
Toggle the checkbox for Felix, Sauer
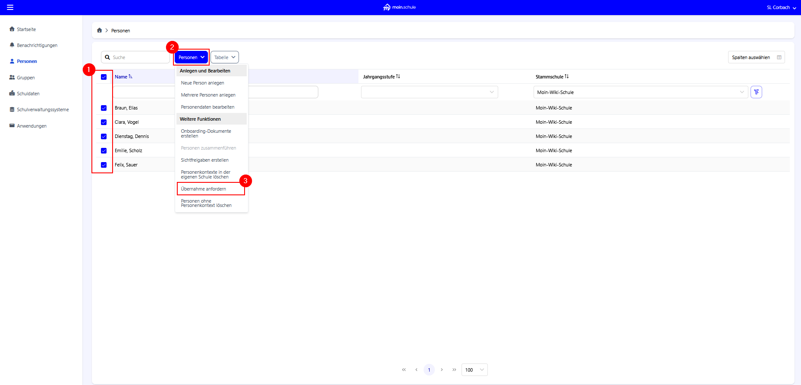point(104,165)
